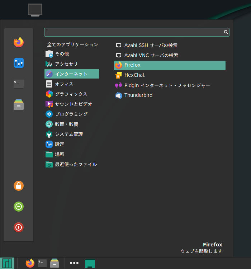This screenshot has height=269, width=251.
Task: Open file manager from the favorites sidebar
Action: coord(19,104)
